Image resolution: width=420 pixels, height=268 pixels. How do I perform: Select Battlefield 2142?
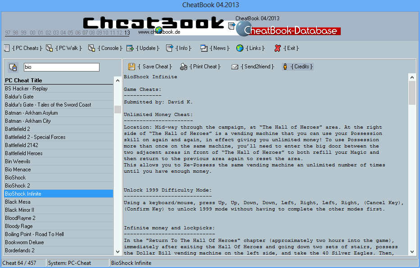59,145
